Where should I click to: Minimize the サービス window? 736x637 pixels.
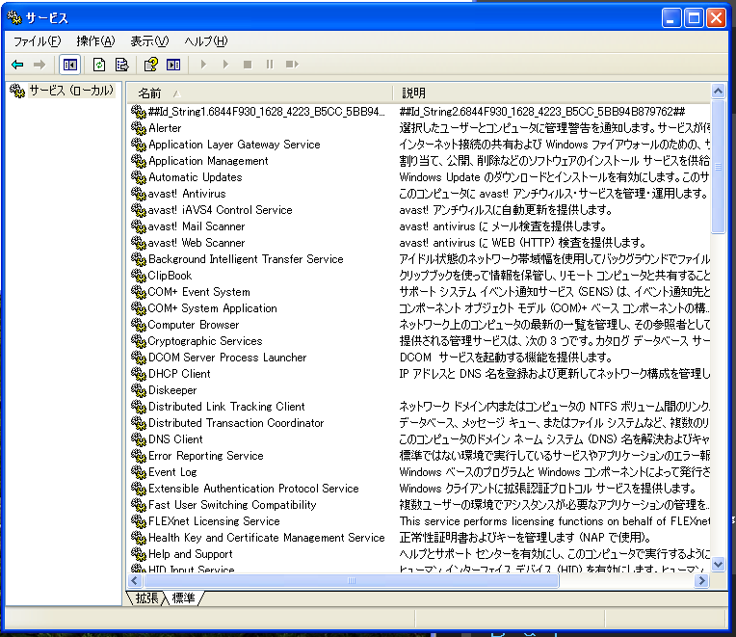(x=671, y=18)
